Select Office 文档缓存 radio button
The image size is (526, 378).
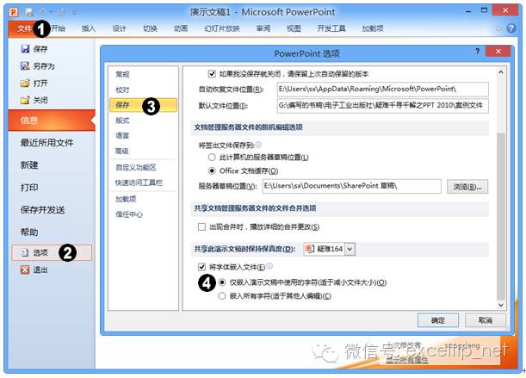tap(212, 170)
